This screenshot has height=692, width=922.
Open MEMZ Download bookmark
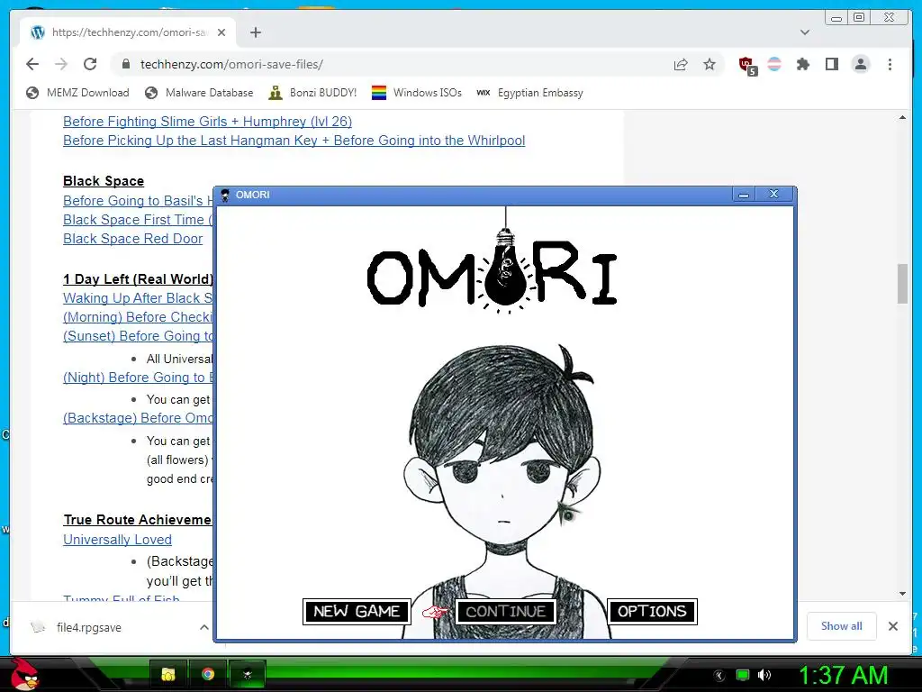[x=77, y=93]
